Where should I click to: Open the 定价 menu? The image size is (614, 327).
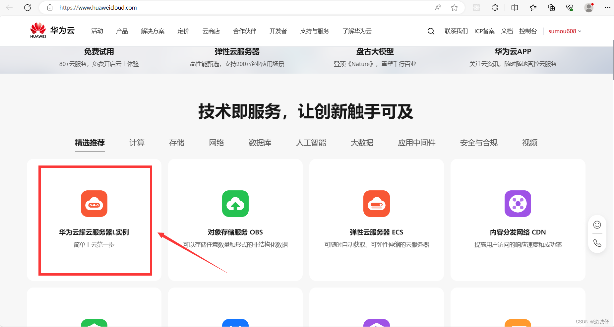pos(183,31)
